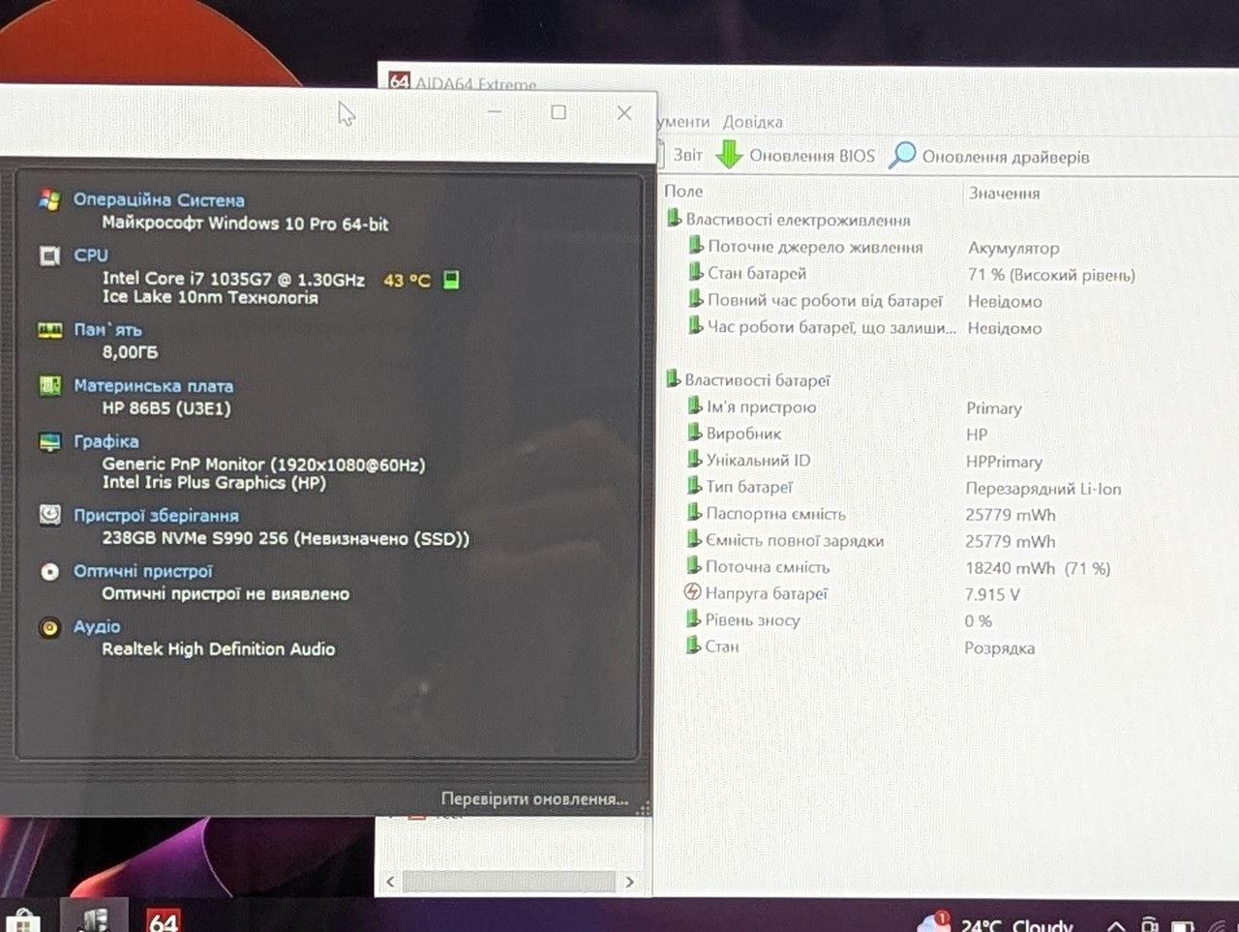
Task: Click the icon beside Рівень зносу row
Action: coord(693,617)
